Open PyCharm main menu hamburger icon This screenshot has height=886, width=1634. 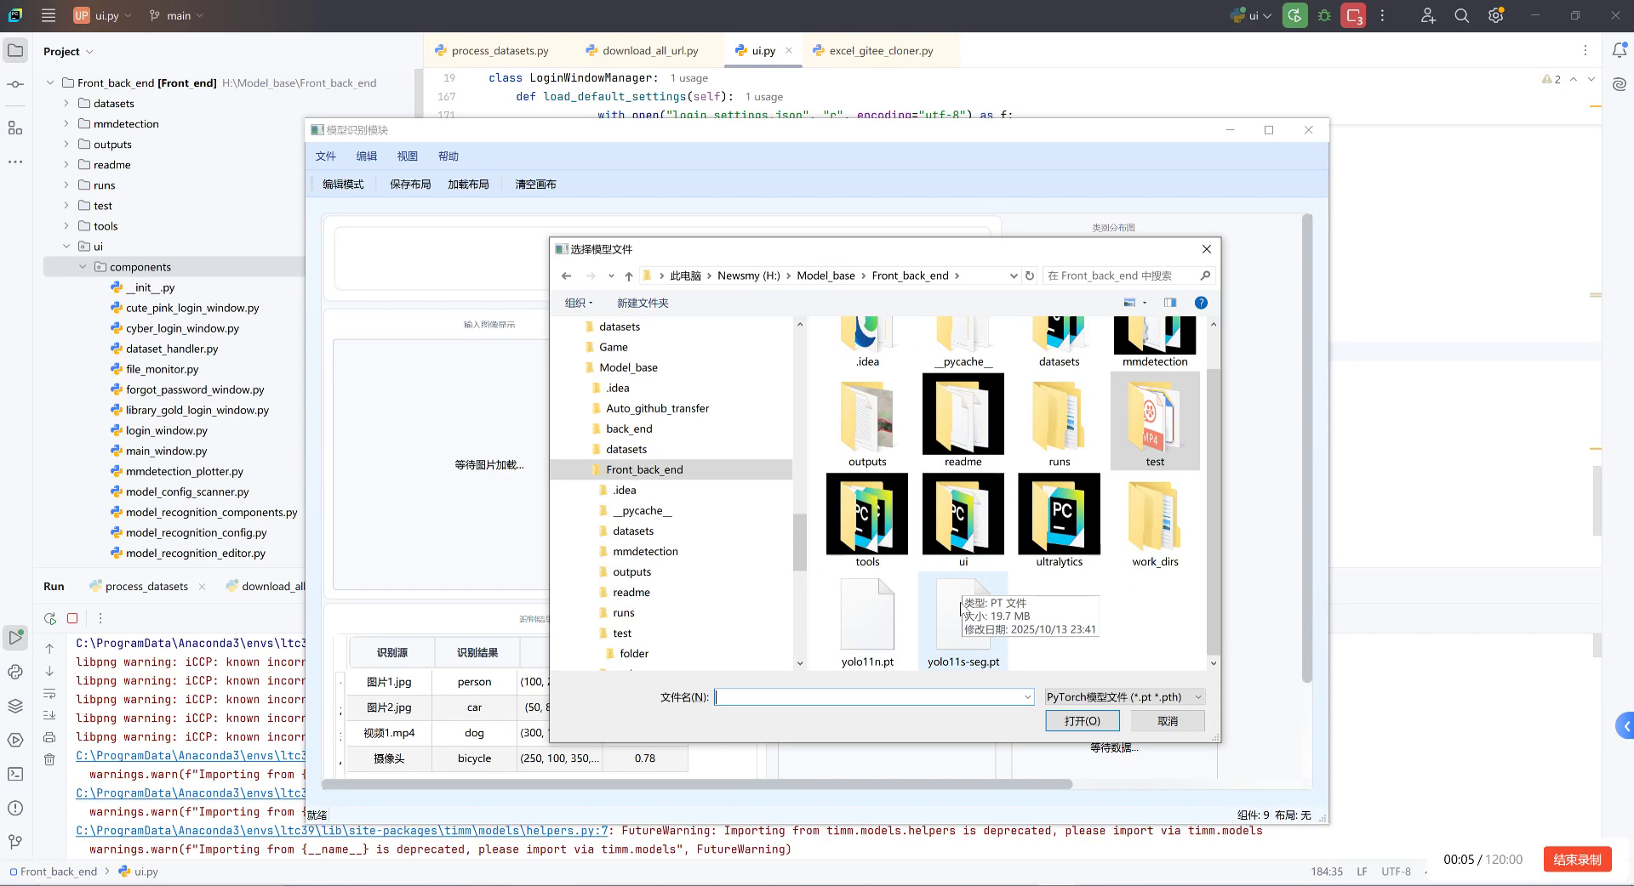click(49, 15)
